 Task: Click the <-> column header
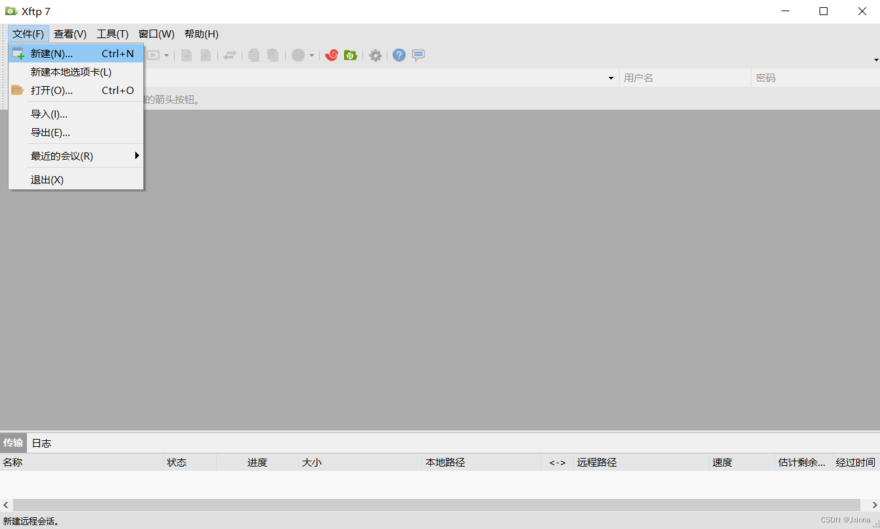coord(558,463)
